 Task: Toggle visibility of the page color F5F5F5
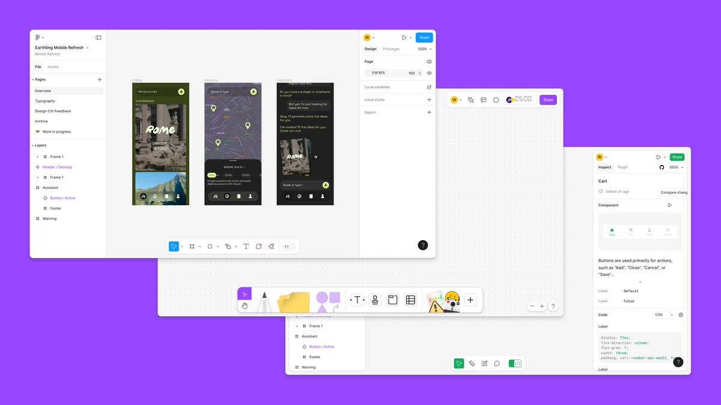pos(428,73)
